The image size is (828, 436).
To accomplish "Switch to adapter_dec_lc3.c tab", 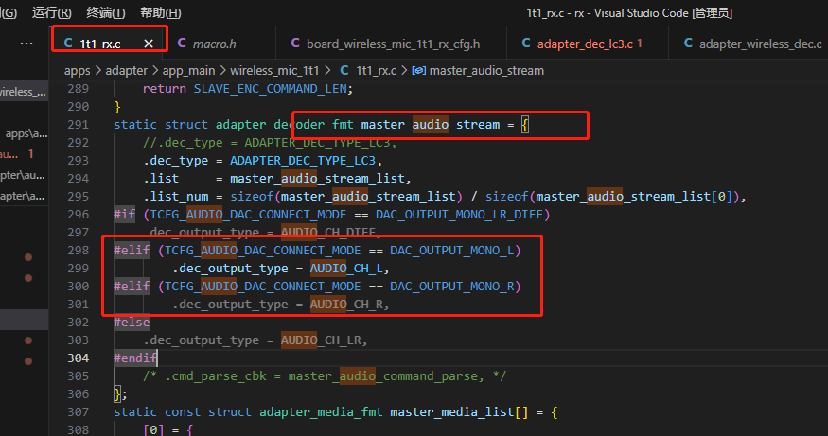I will 585,44.
